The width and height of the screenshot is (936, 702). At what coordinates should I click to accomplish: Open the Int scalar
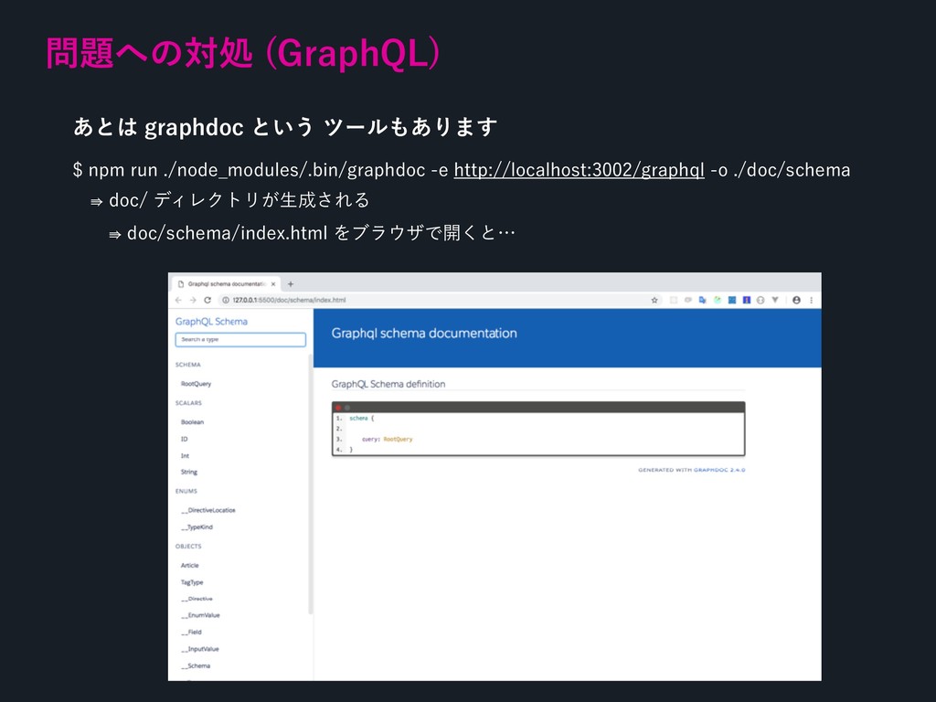185,455
